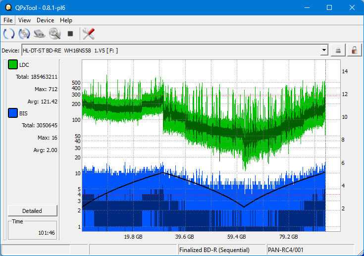Click the QPxTool application logo icon
This screenshot has height=256, width=364.
[8, 7]
